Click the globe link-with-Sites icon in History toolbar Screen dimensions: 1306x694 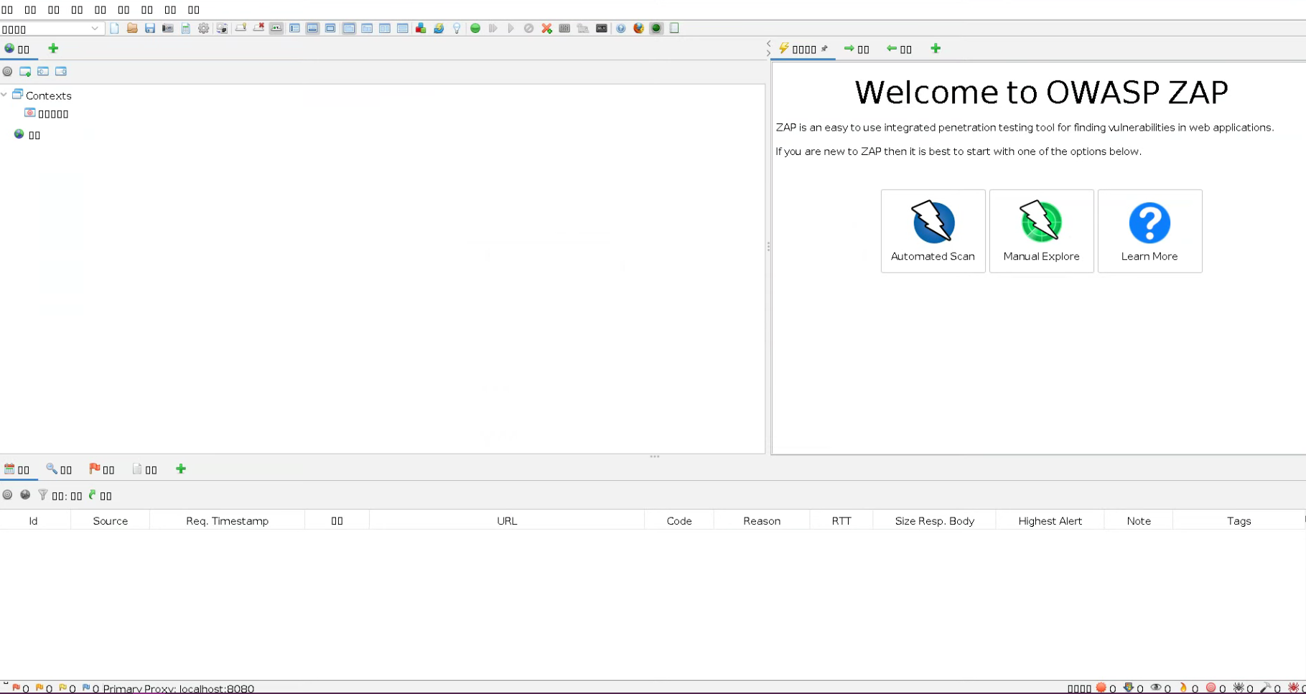coord(25,495)
